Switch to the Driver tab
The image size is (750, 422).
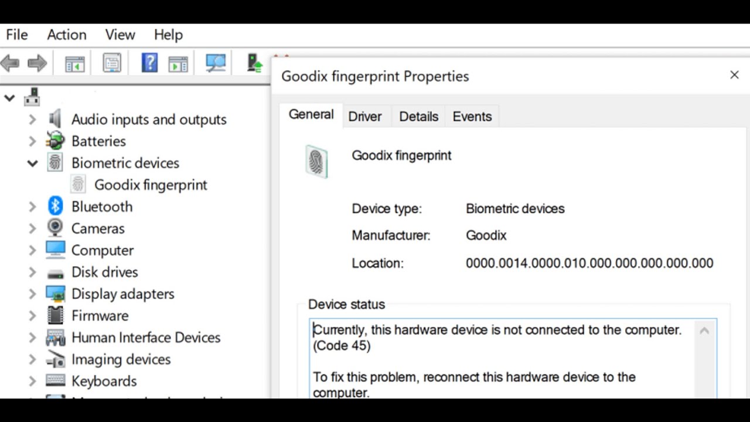[364, 117]
